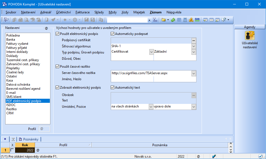Click the IBAN toolbar icon

[x=197, y=20]
